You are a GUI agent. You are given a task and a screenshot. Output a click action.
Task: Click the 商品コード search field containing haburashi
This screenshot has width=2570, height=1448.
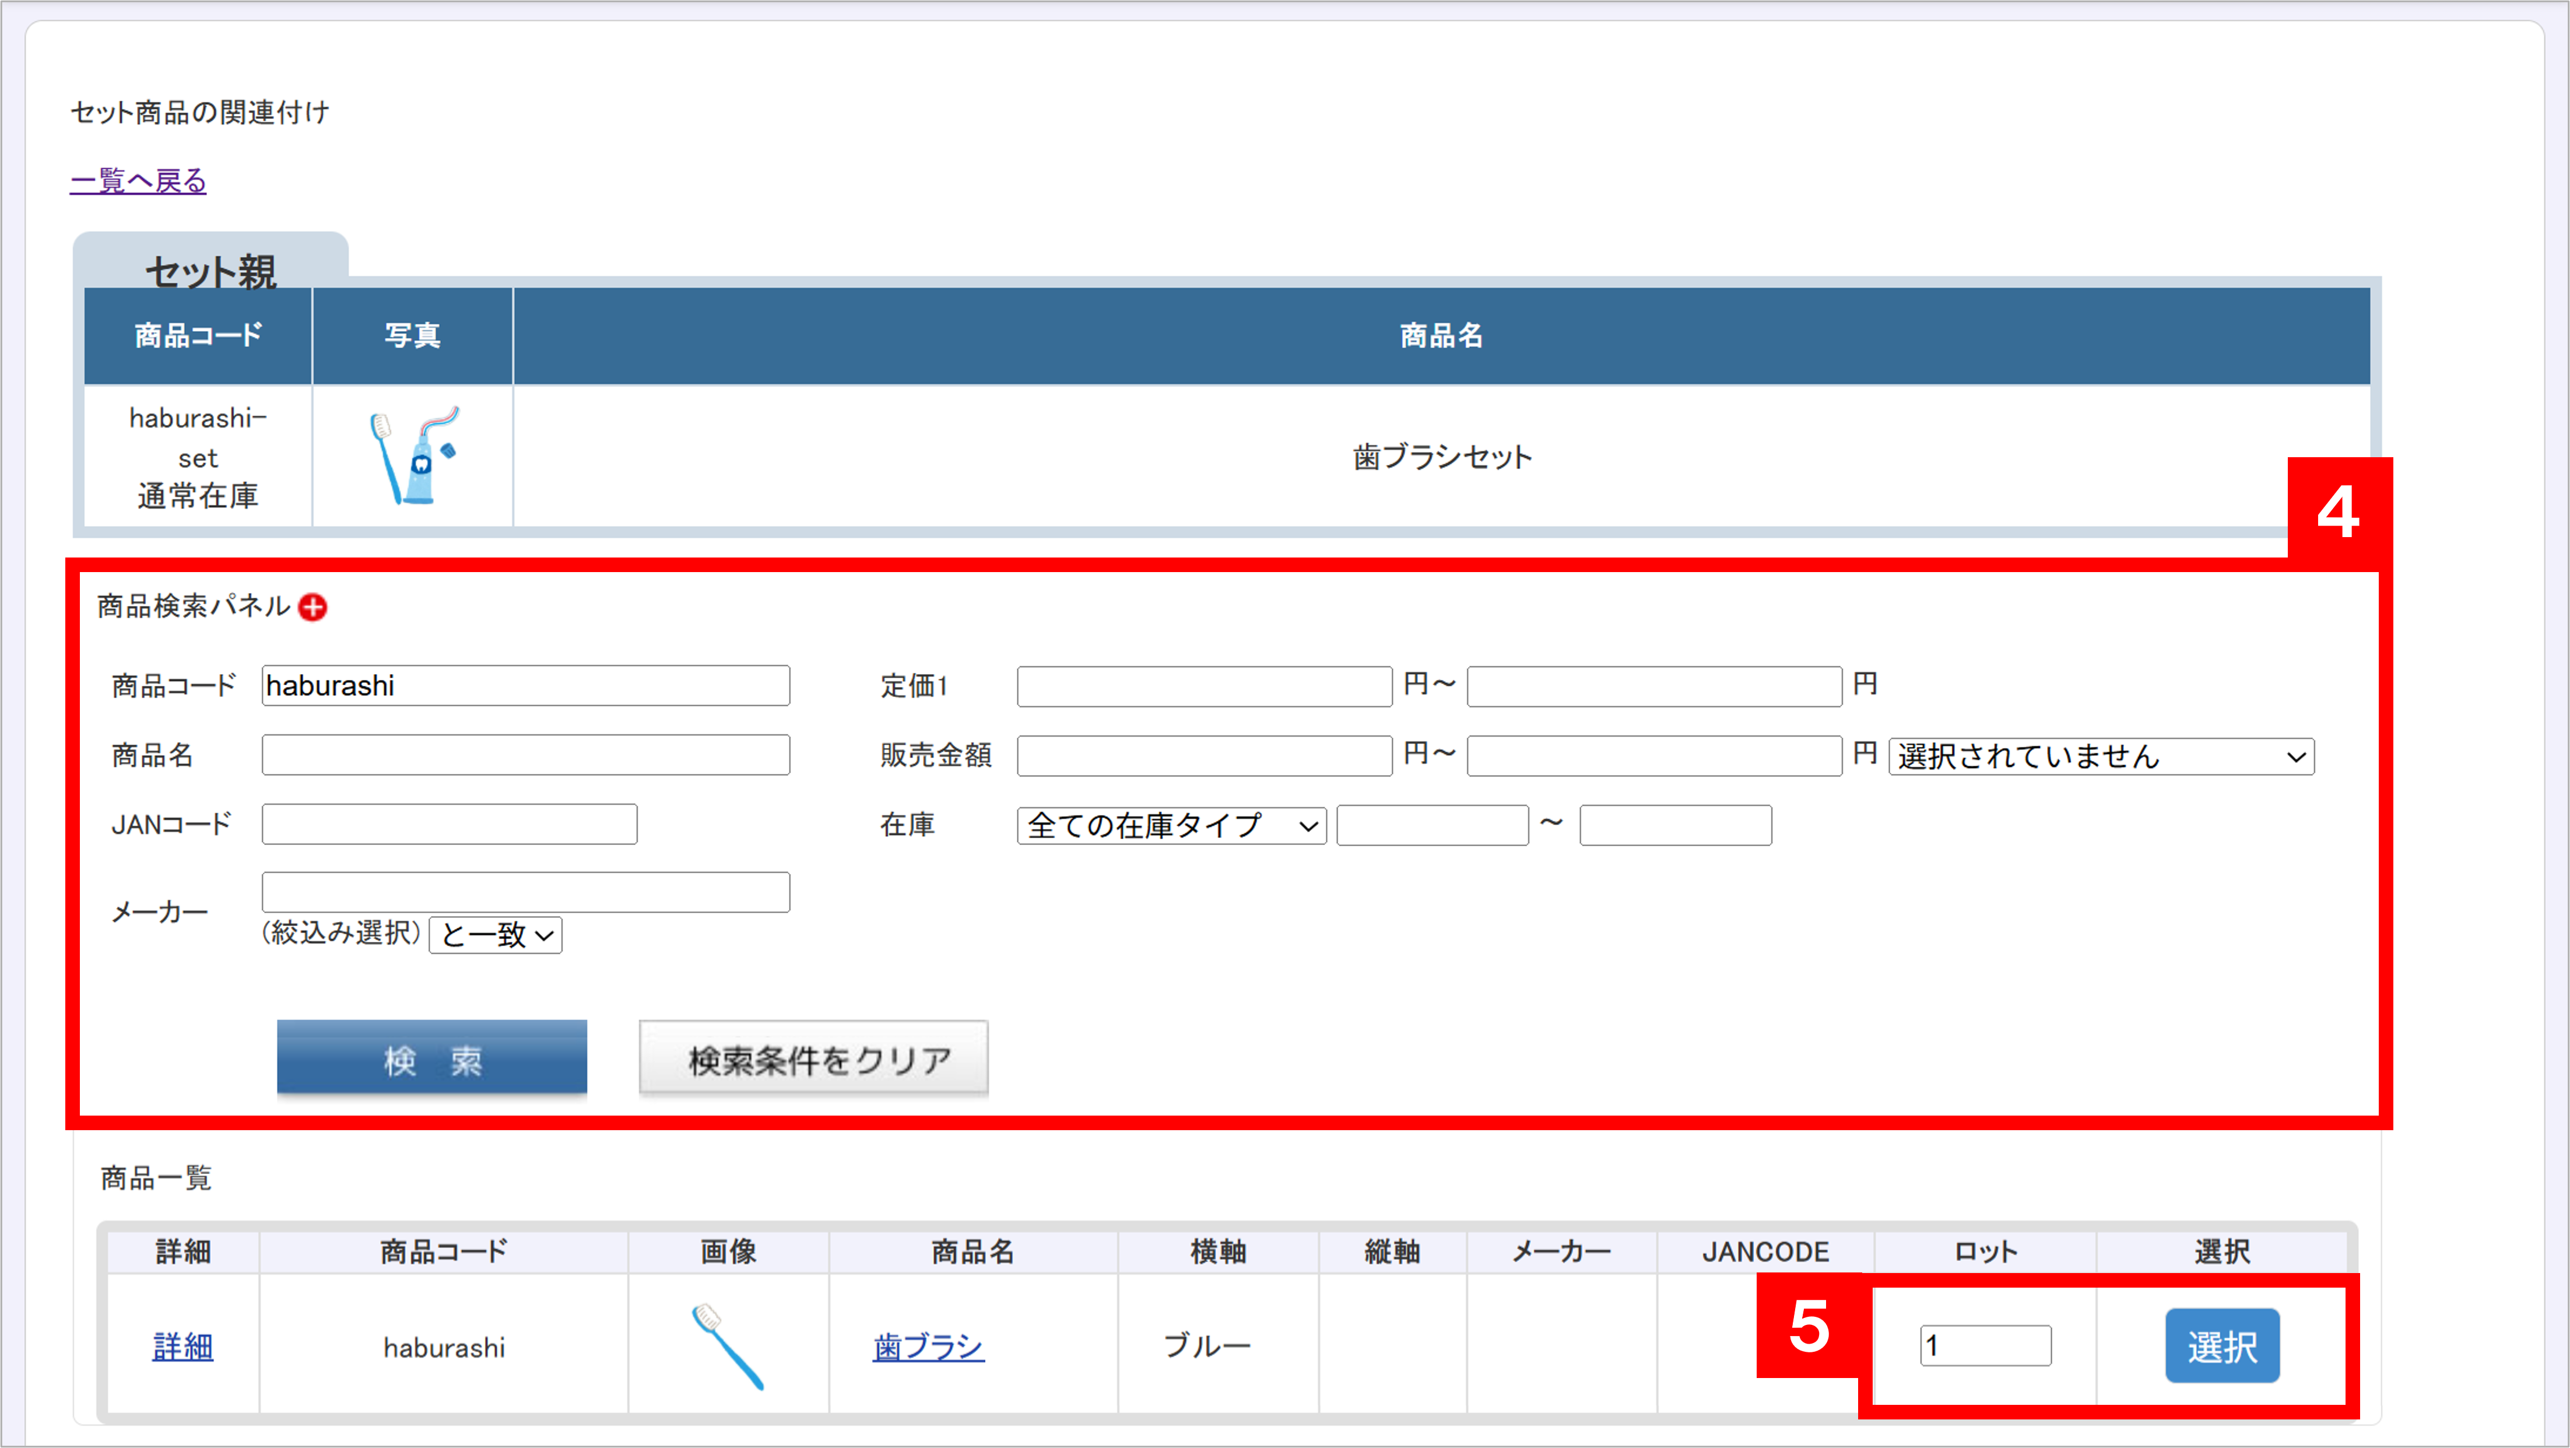coord(526,686)
